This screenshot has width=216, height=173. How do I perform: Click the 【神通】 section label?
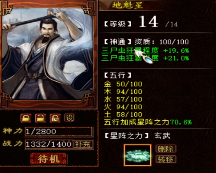pyautogui.click(x=117, y=42)
